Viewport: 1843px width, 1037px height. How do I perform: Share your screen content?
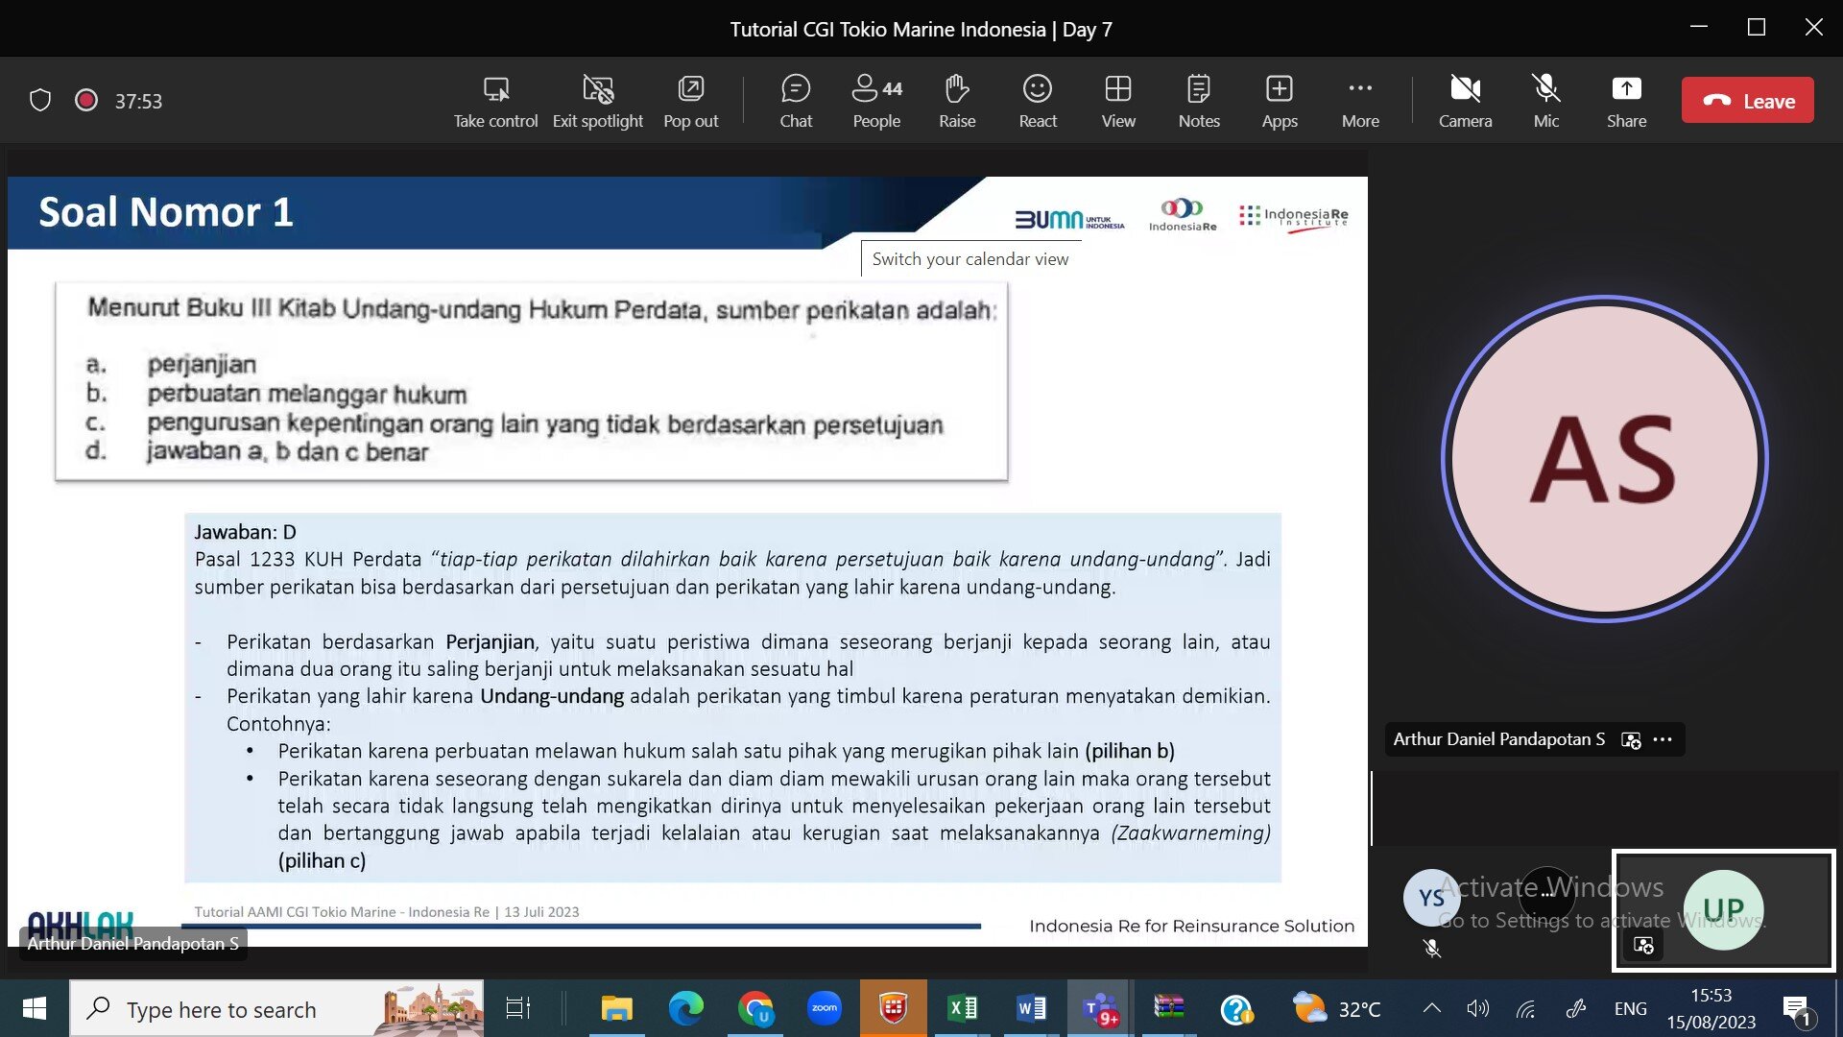(x=1626, y=101)
